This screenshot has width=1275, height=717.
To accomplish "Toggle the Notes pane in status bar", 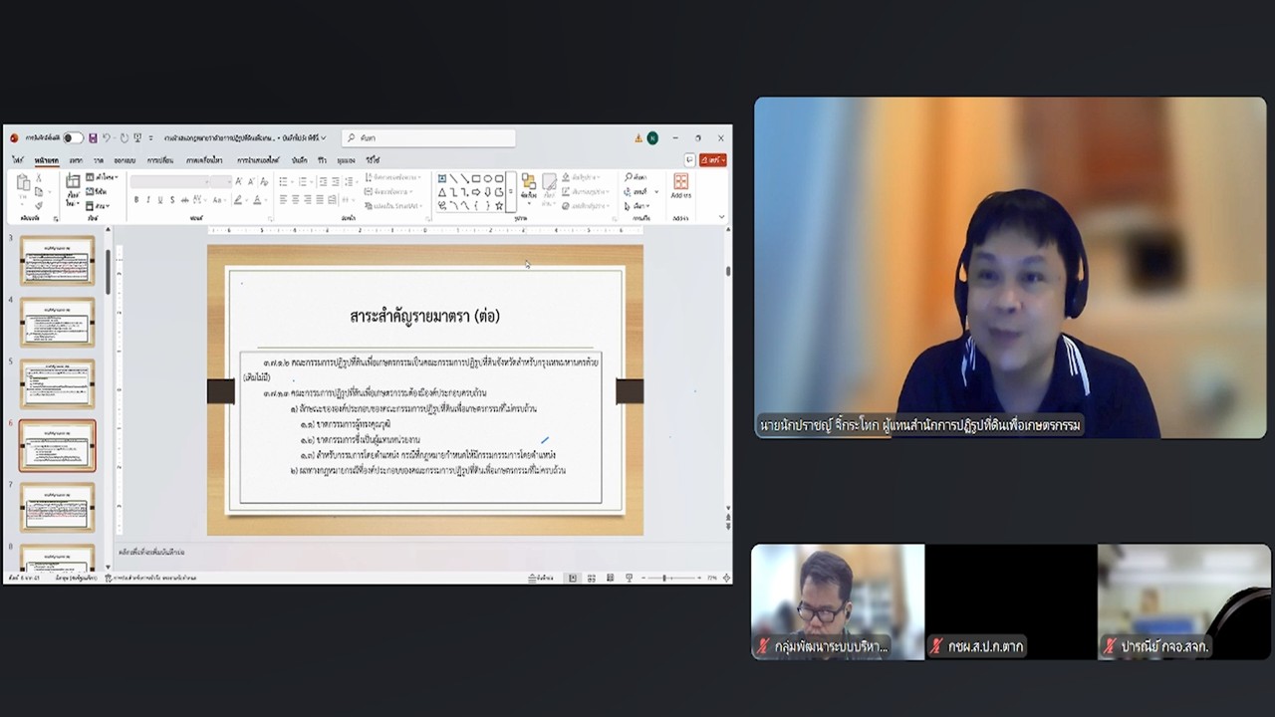I will [541, 578].
